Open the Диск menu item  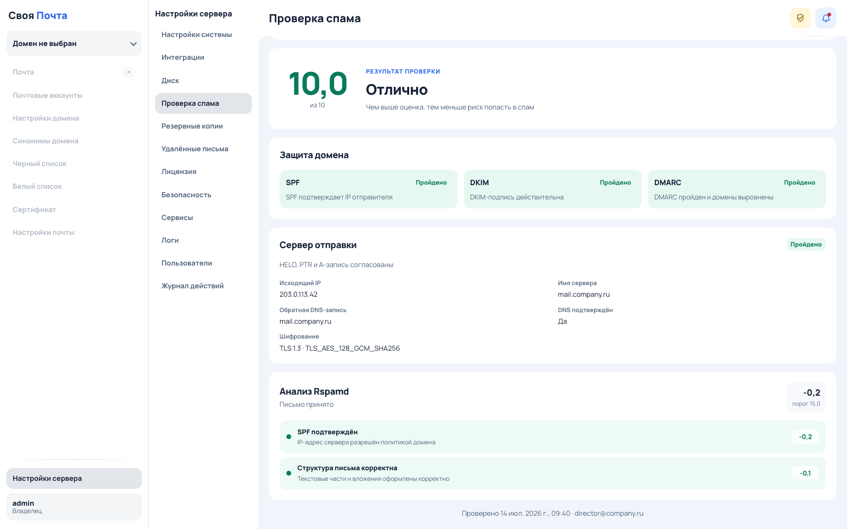pos(203,80)
